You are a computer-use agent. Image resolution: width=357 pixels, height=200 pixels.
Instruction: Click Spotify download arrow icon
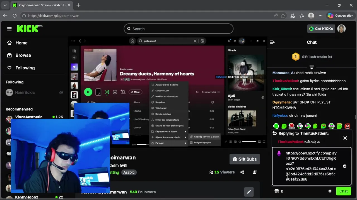pos(115,92)
